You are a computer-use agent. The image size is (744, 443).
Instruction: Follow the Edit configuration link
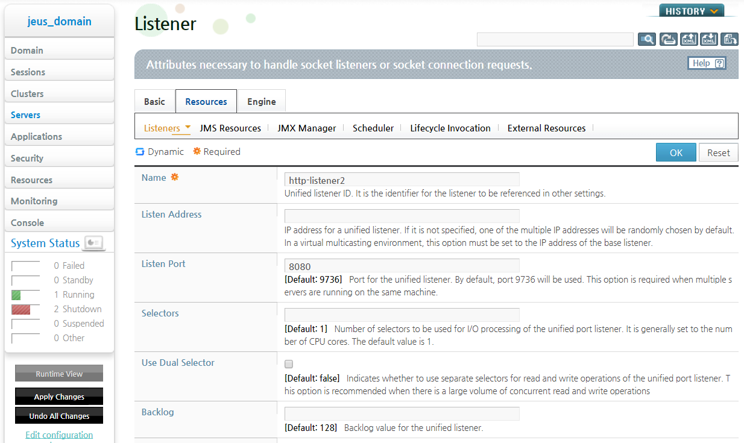(x=59, y=435)
